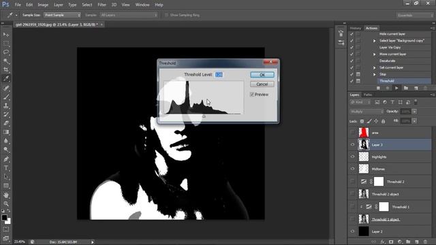436x245 pixels.
Task: Hide Highlights layer visibility eye
Action: [x=353, y=157]
